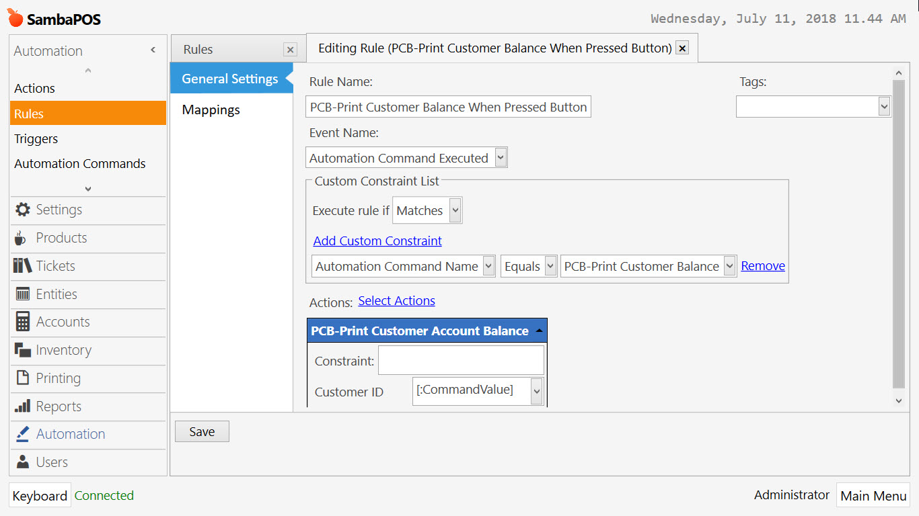
Task: Click the Automation pencil icon
Action: [21, 434]
